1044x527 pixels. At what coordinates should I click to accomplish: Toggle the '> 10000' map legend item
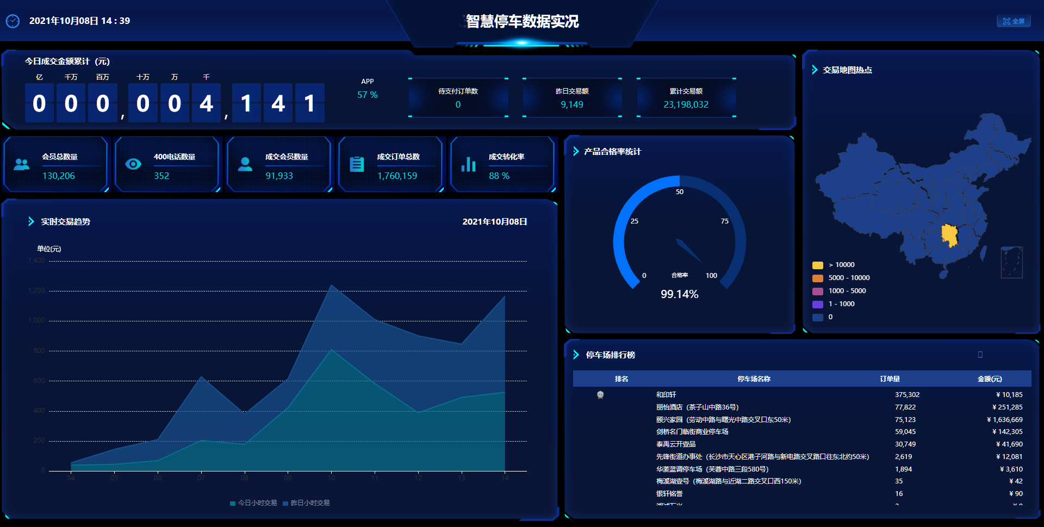(834, 265)
